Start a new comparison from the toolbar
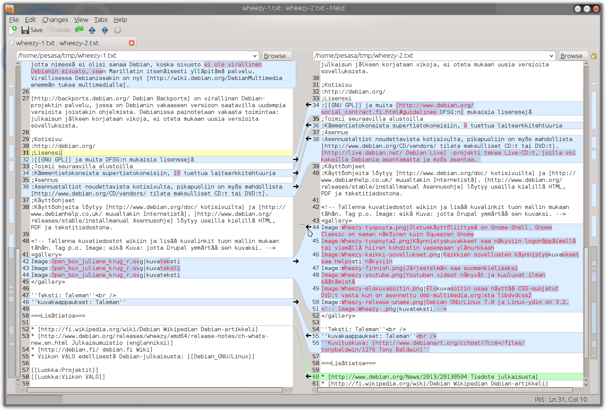Viewport: 606px width, 410px height. click(13, 30)
